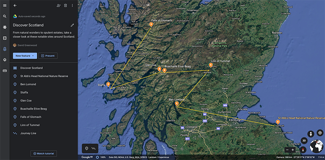Fly to my location target icon
The width and height of the screenshot is (325, 160).
(x=320, y=133)
